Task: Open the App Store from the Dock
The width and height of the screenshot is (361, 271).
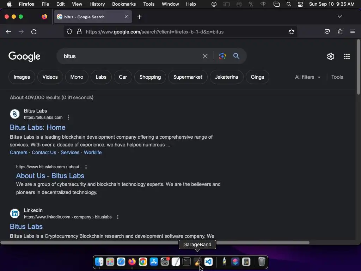Action: 154,262
